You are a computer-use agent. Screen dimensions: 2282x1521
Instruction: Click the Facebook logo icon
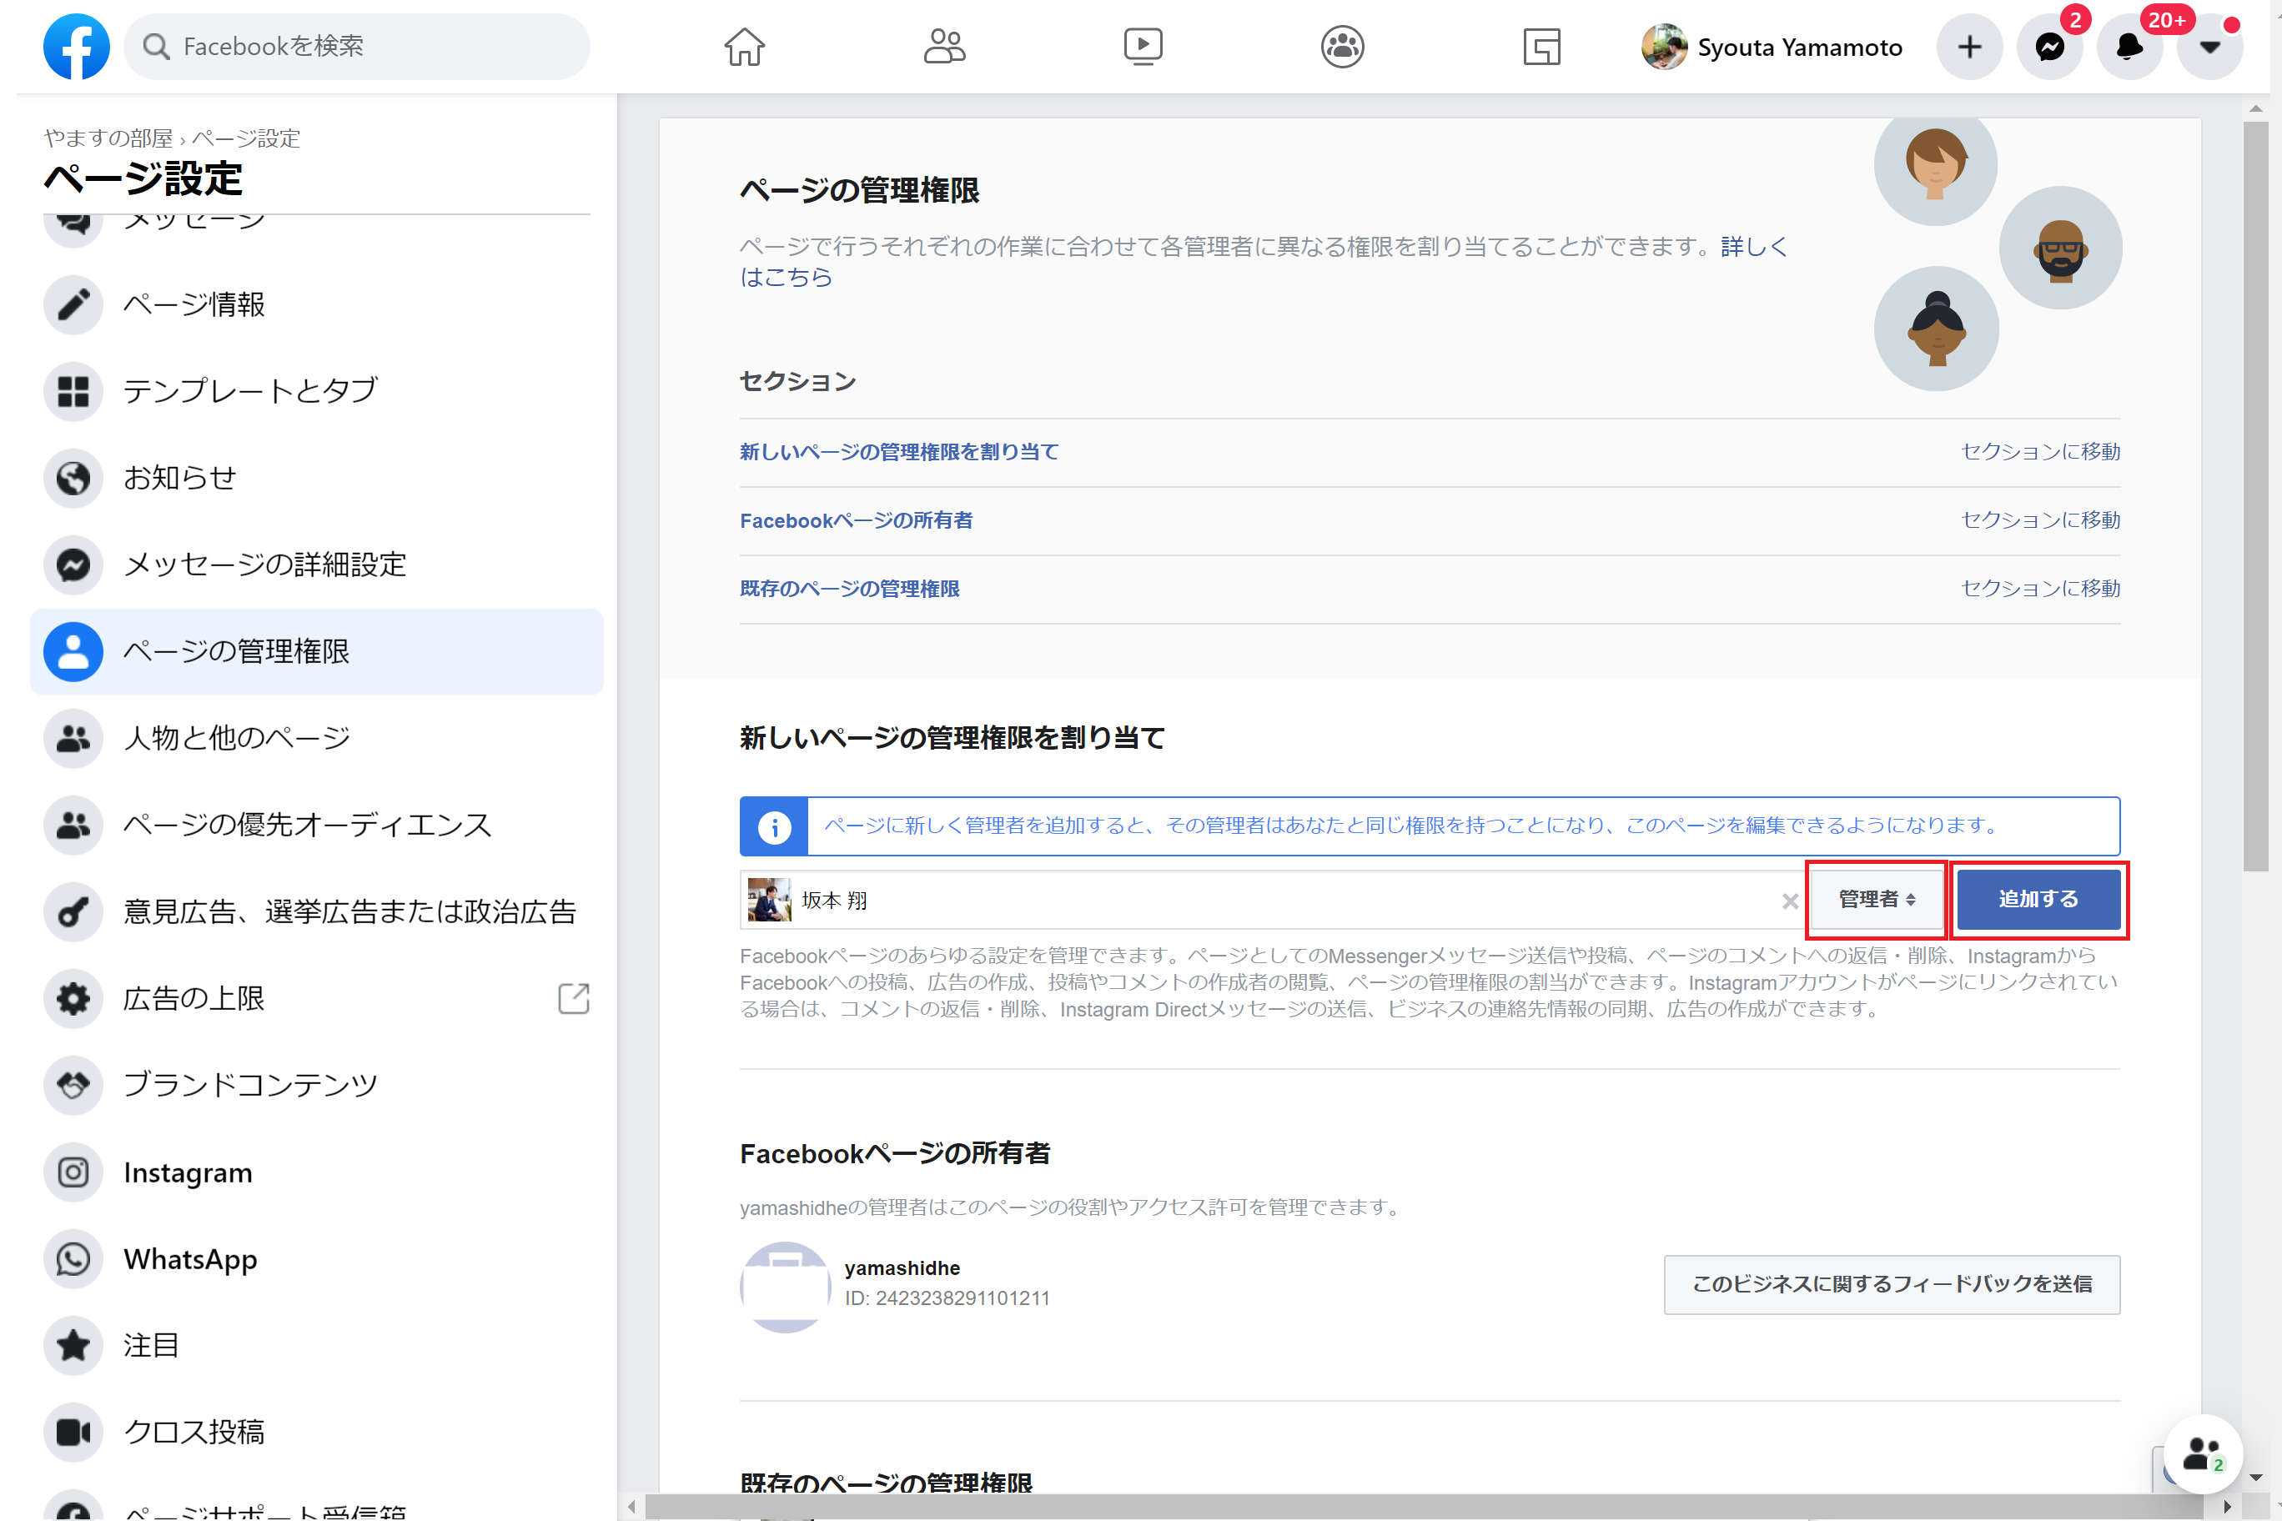pyautogui.click(x=76, y=47)
